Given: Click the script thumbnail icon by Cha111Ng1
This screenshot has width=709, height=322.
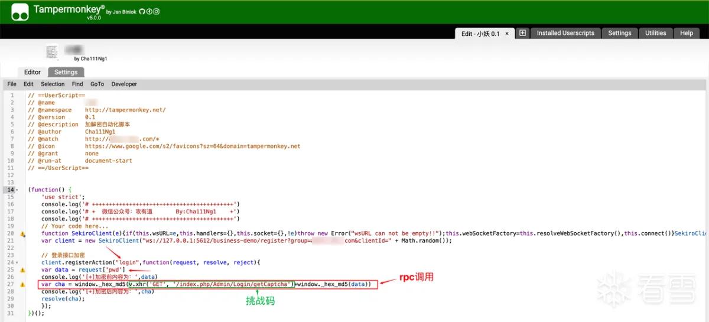Looking at the screenshot, I should tap(52, 51).
